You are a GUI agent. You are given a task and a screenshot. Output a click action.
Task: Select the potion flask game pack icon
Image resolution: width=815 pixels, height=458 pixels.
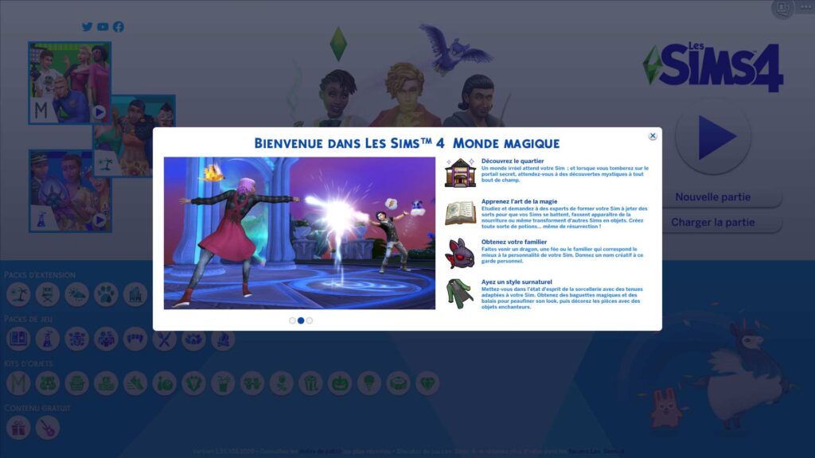pyautogui.click(x=47, y=339)
